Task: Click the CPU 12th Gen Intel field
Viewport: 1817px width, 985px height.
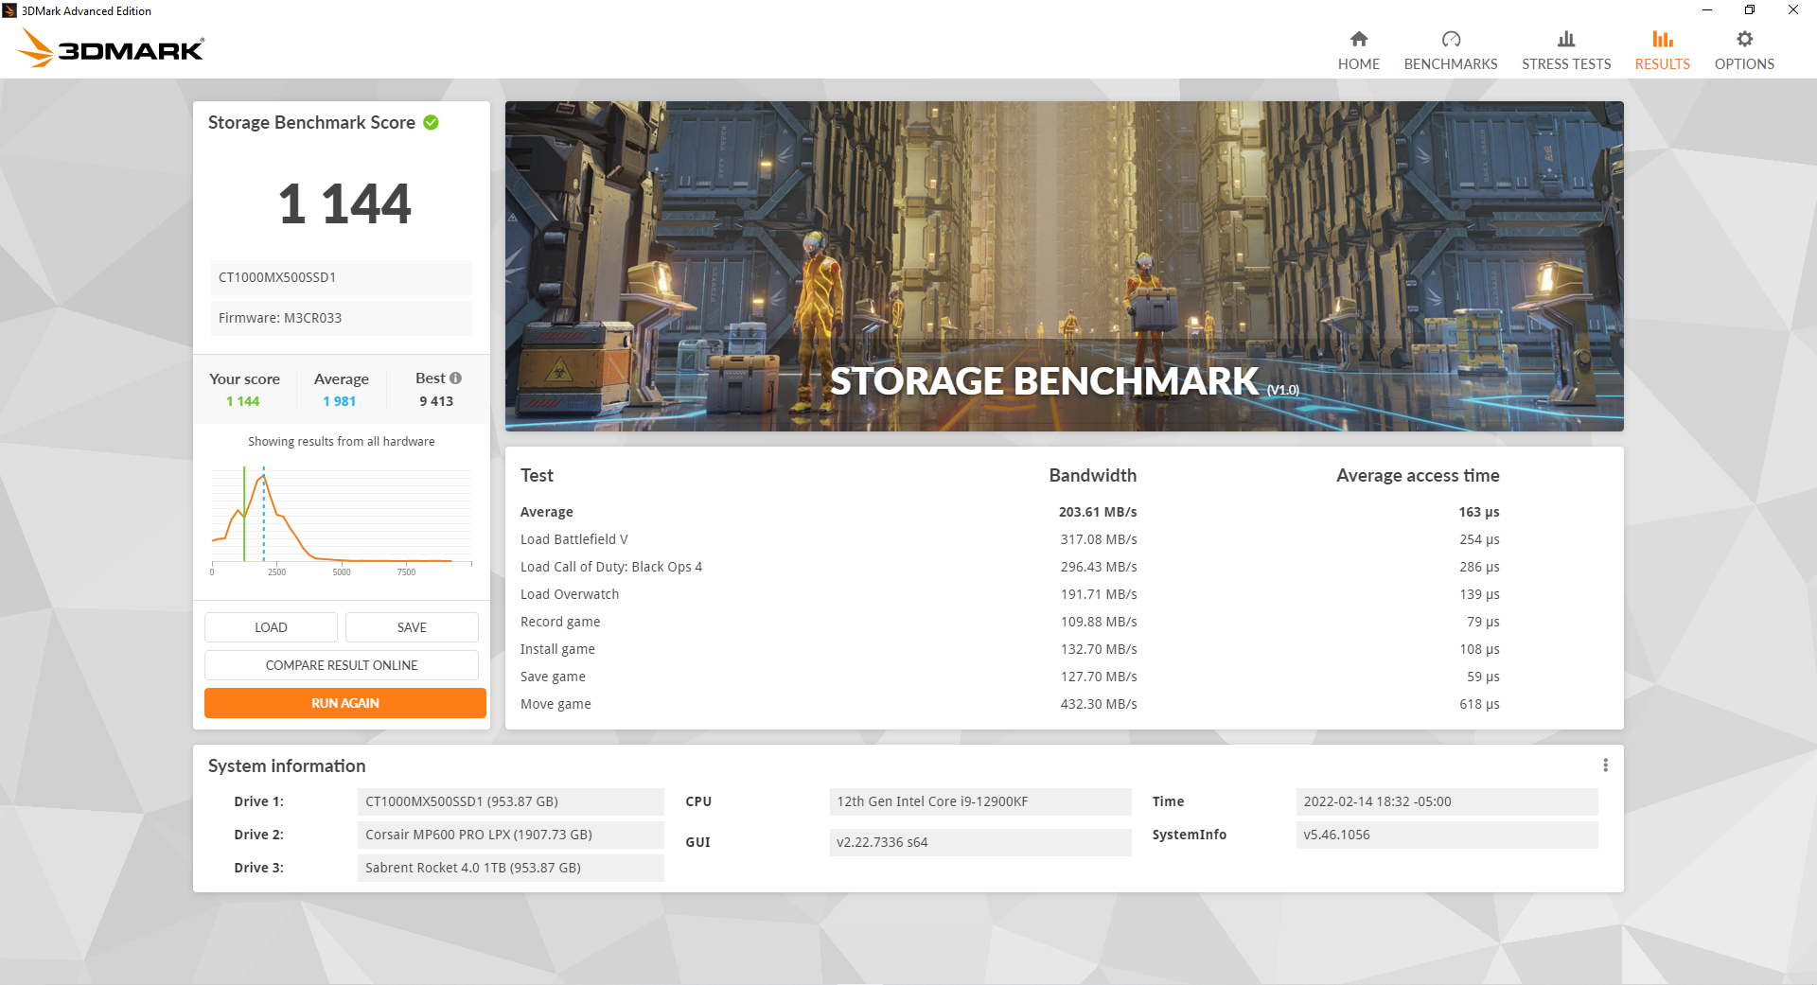Action: [x=979, y=801]
